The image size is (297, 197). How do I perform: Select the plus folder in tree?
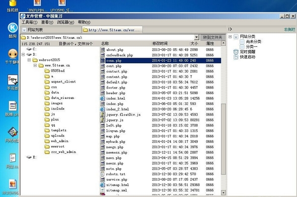click(x=55, y=119)
